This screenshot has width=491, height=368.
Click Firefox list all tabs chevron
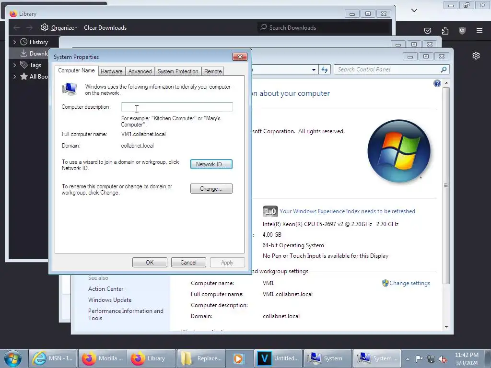(x=414, y=11)
